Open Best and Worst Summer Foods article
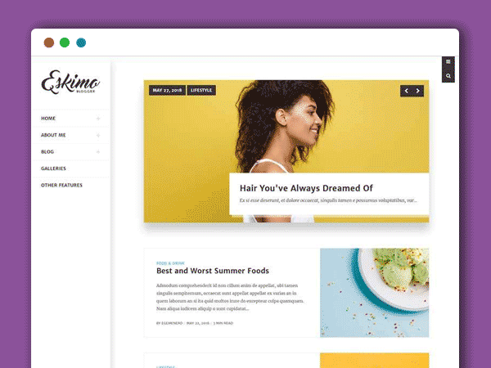The height and width of the screenshot is (368, 491). click(x=213, y=271)
